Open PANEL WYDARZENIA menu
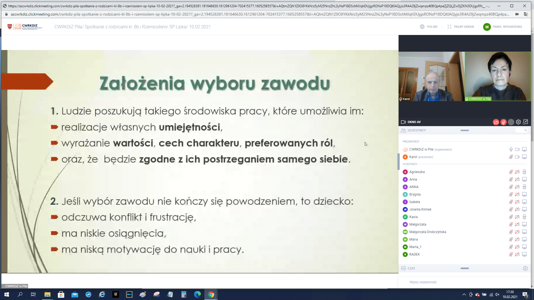Image resolution: width=534 pixels, height=300 pixels. click(x=503, y=27)
